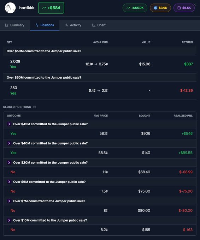Click the $-12.39 return value
This screenshot has width=200, height=240.
[x=187, y=91]
